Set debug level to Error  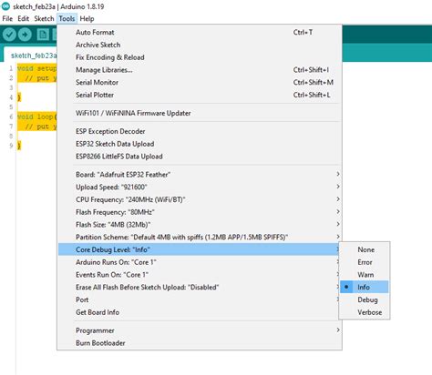point(365,262)
